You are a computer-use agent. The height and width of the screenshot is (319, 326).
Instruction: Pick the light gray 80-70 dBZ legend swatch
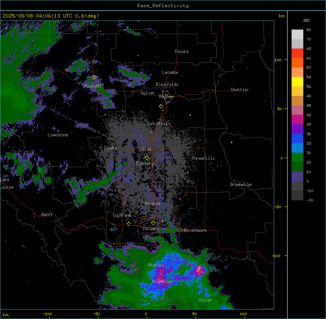[297, 34]
